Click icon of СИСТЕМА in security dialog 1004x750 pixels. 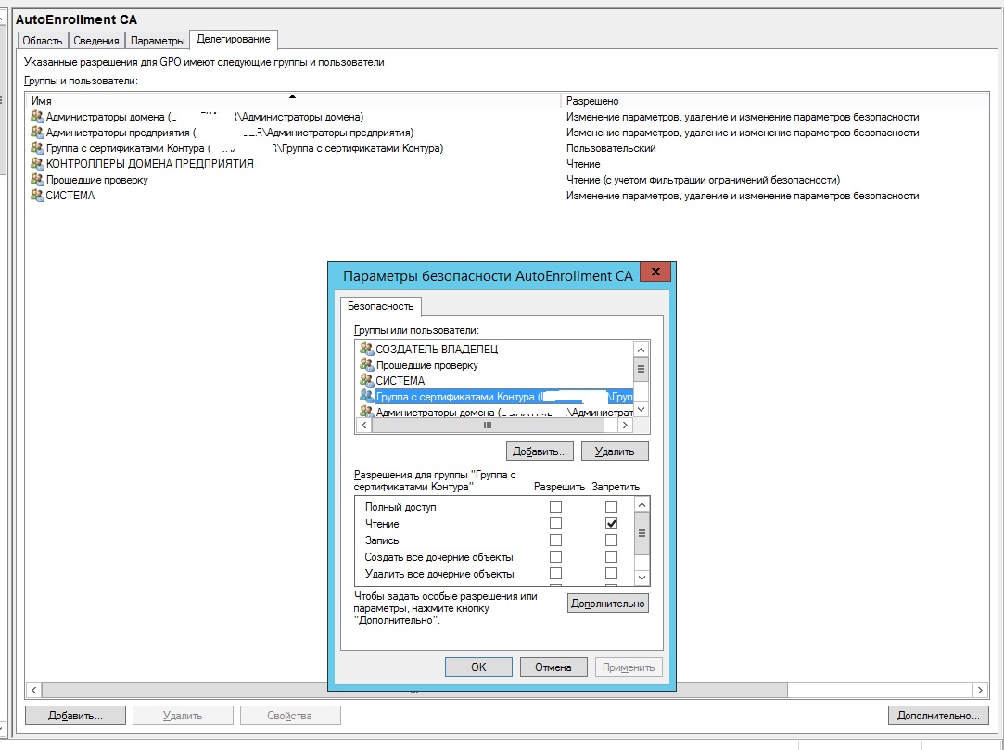[366, 380]
